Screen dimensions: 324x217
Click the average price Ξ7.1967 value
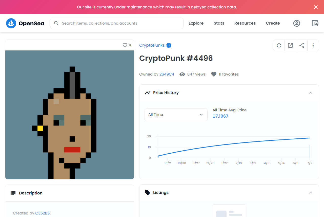[x=220, y=116]
